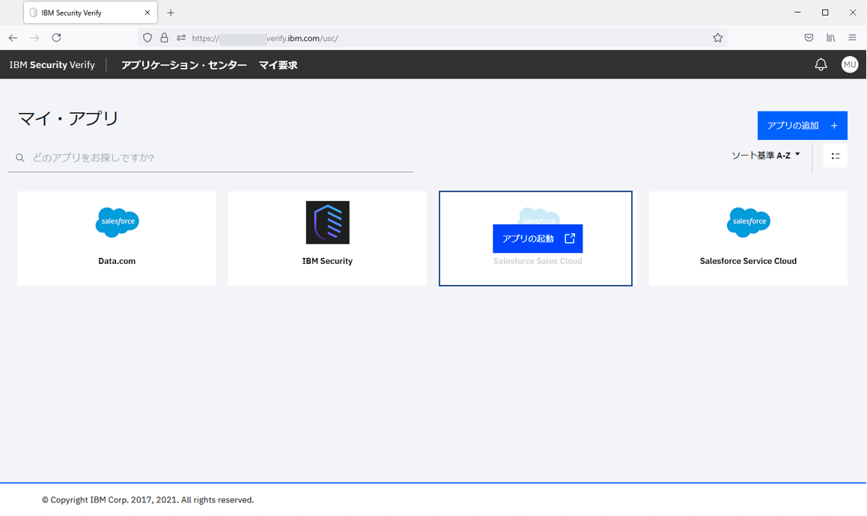Switch to list view icon
This screenshot has width=867, height=516.
coord(836,156)
